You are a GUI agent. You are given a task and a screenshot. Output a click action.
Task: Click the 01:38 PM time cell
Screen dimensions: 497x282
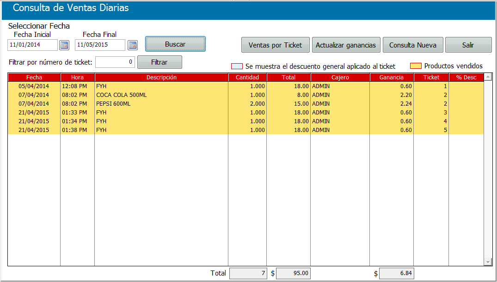click(77, 131)
